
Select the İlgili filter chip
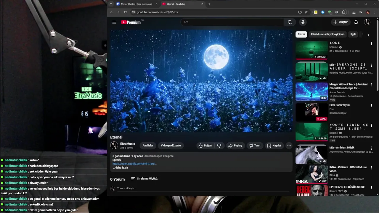point(353,34)
